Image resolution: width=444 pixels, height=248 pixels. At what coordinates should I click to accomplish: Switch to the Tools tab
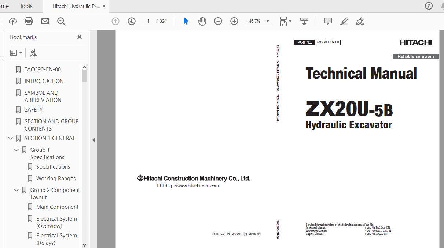[26, 6]
